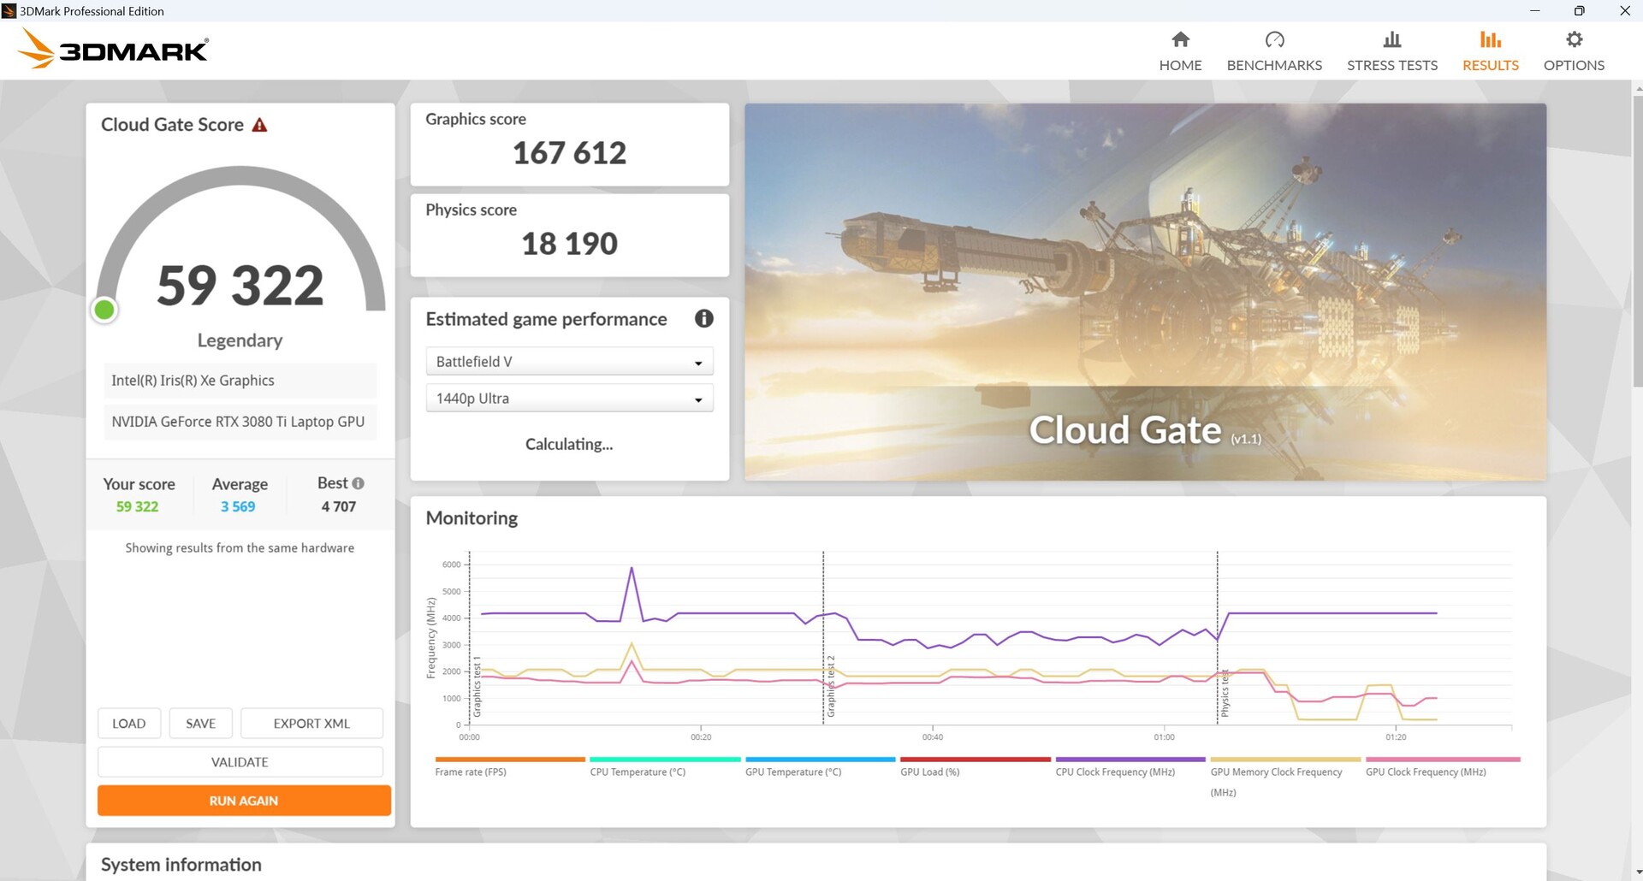Click the Cloud Gate benchmark image
1643x881 pixels.
tap(1145, 292)
